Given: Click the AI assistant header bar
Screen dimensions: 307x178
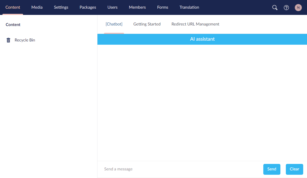Looking at the screenshot, I should (202, 39).
